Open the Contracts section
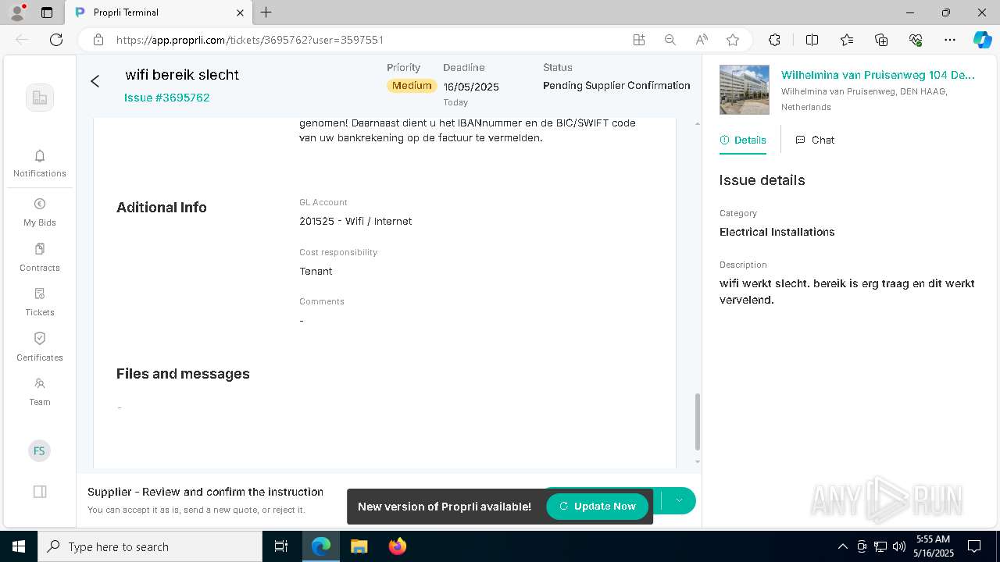Image resolution: width=1000 pixels, height=562 pixels. (x=40, y=258)
